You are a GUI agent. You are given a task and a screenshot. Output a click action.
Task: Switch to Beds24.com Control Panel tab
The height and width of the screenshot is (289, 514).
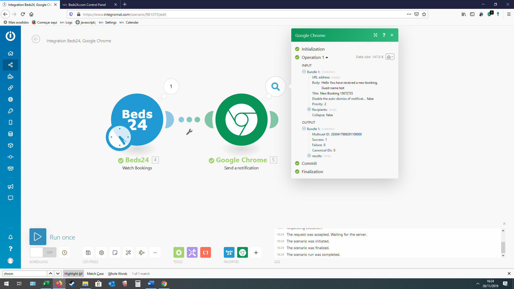pyautogui.click(x=87, y=5)
